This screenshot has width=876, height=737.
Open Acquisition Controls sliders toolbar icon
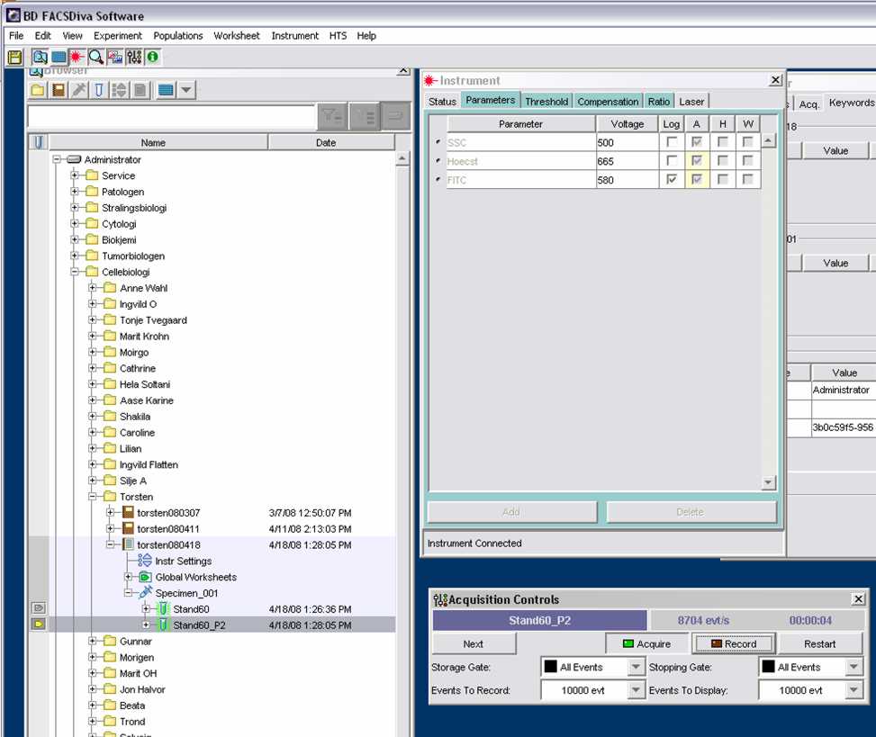(x=134, y=57)
